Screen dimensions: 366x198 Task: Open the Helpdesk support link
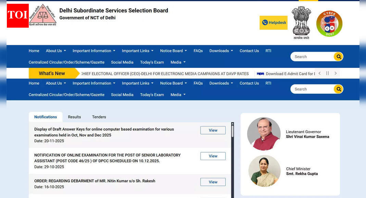273,23
